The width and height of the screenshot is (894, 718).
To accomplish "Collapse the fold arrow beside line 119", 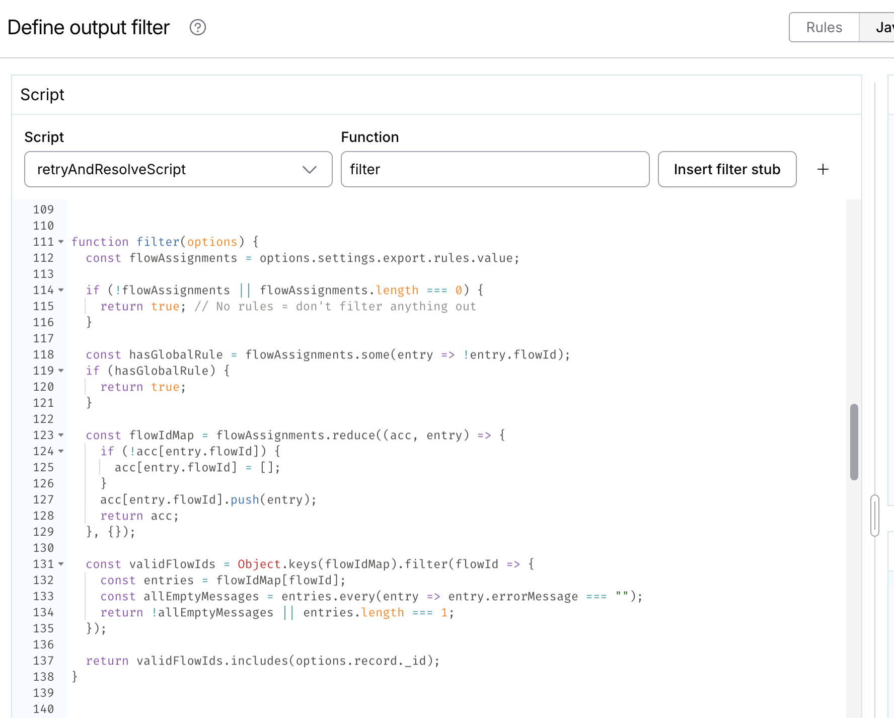I will pyautogui.click(x=60, y=371).
